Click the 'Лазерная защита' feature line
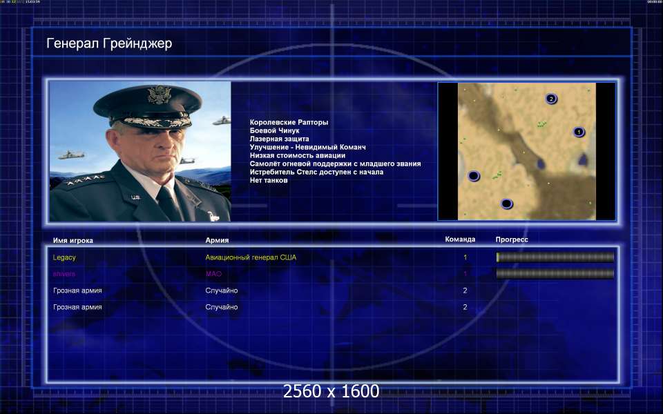The width and height of the screenshot is (663, 414). tap(279, 139)
